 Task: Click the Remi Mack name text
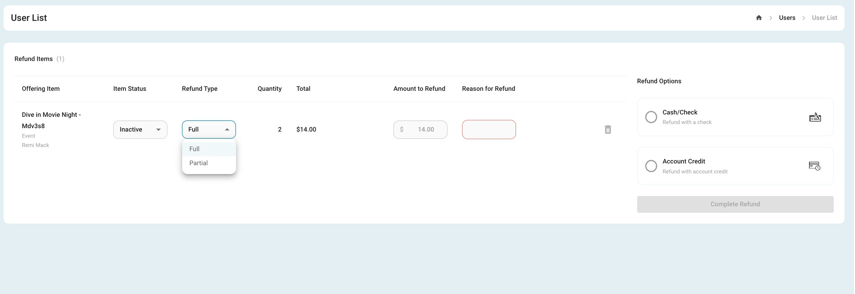[35, 145]
